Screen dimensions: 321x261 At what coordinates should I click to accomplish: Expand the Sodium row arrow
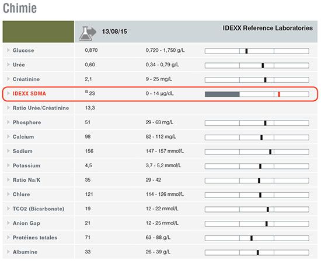point(8,151)
